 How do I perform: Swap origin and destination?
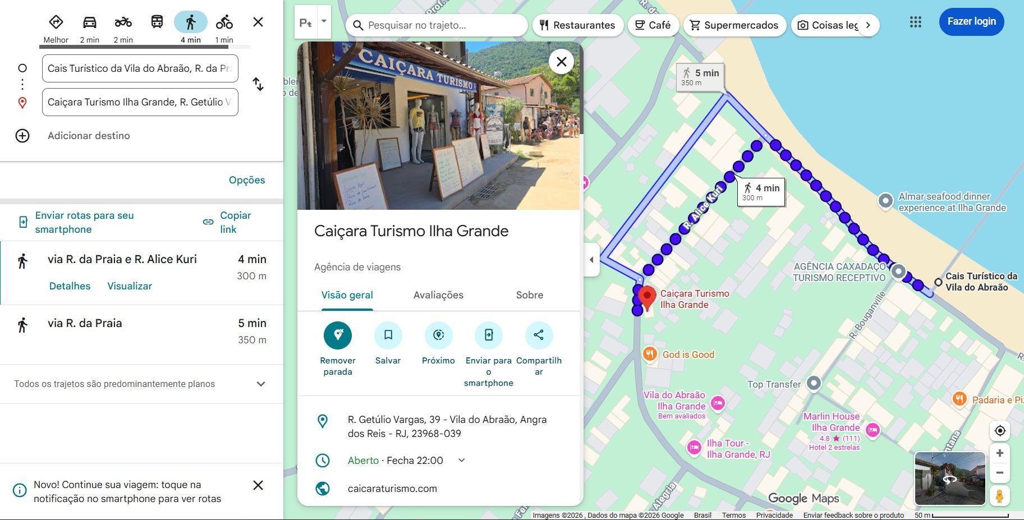[x=258, y=84]
